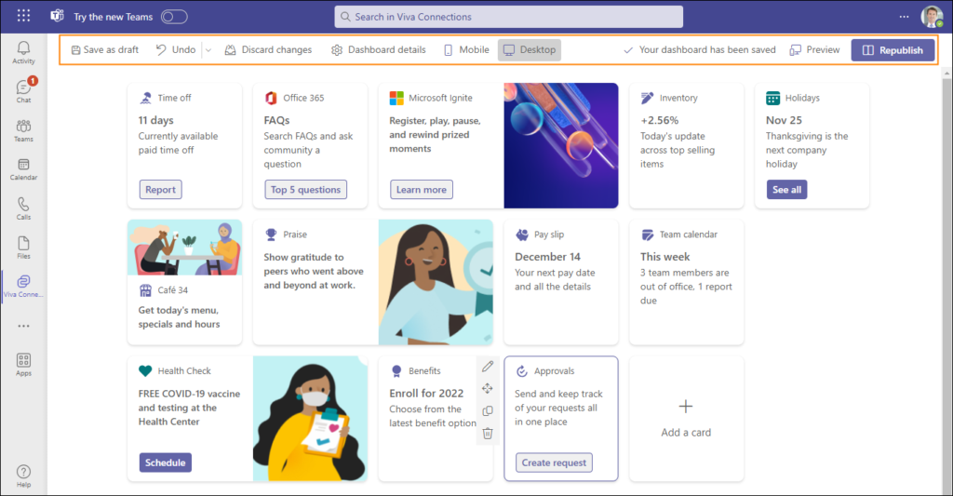Open the Teams app launcher waffle icon
Screen dimensions: 953x496
point(23,16)
